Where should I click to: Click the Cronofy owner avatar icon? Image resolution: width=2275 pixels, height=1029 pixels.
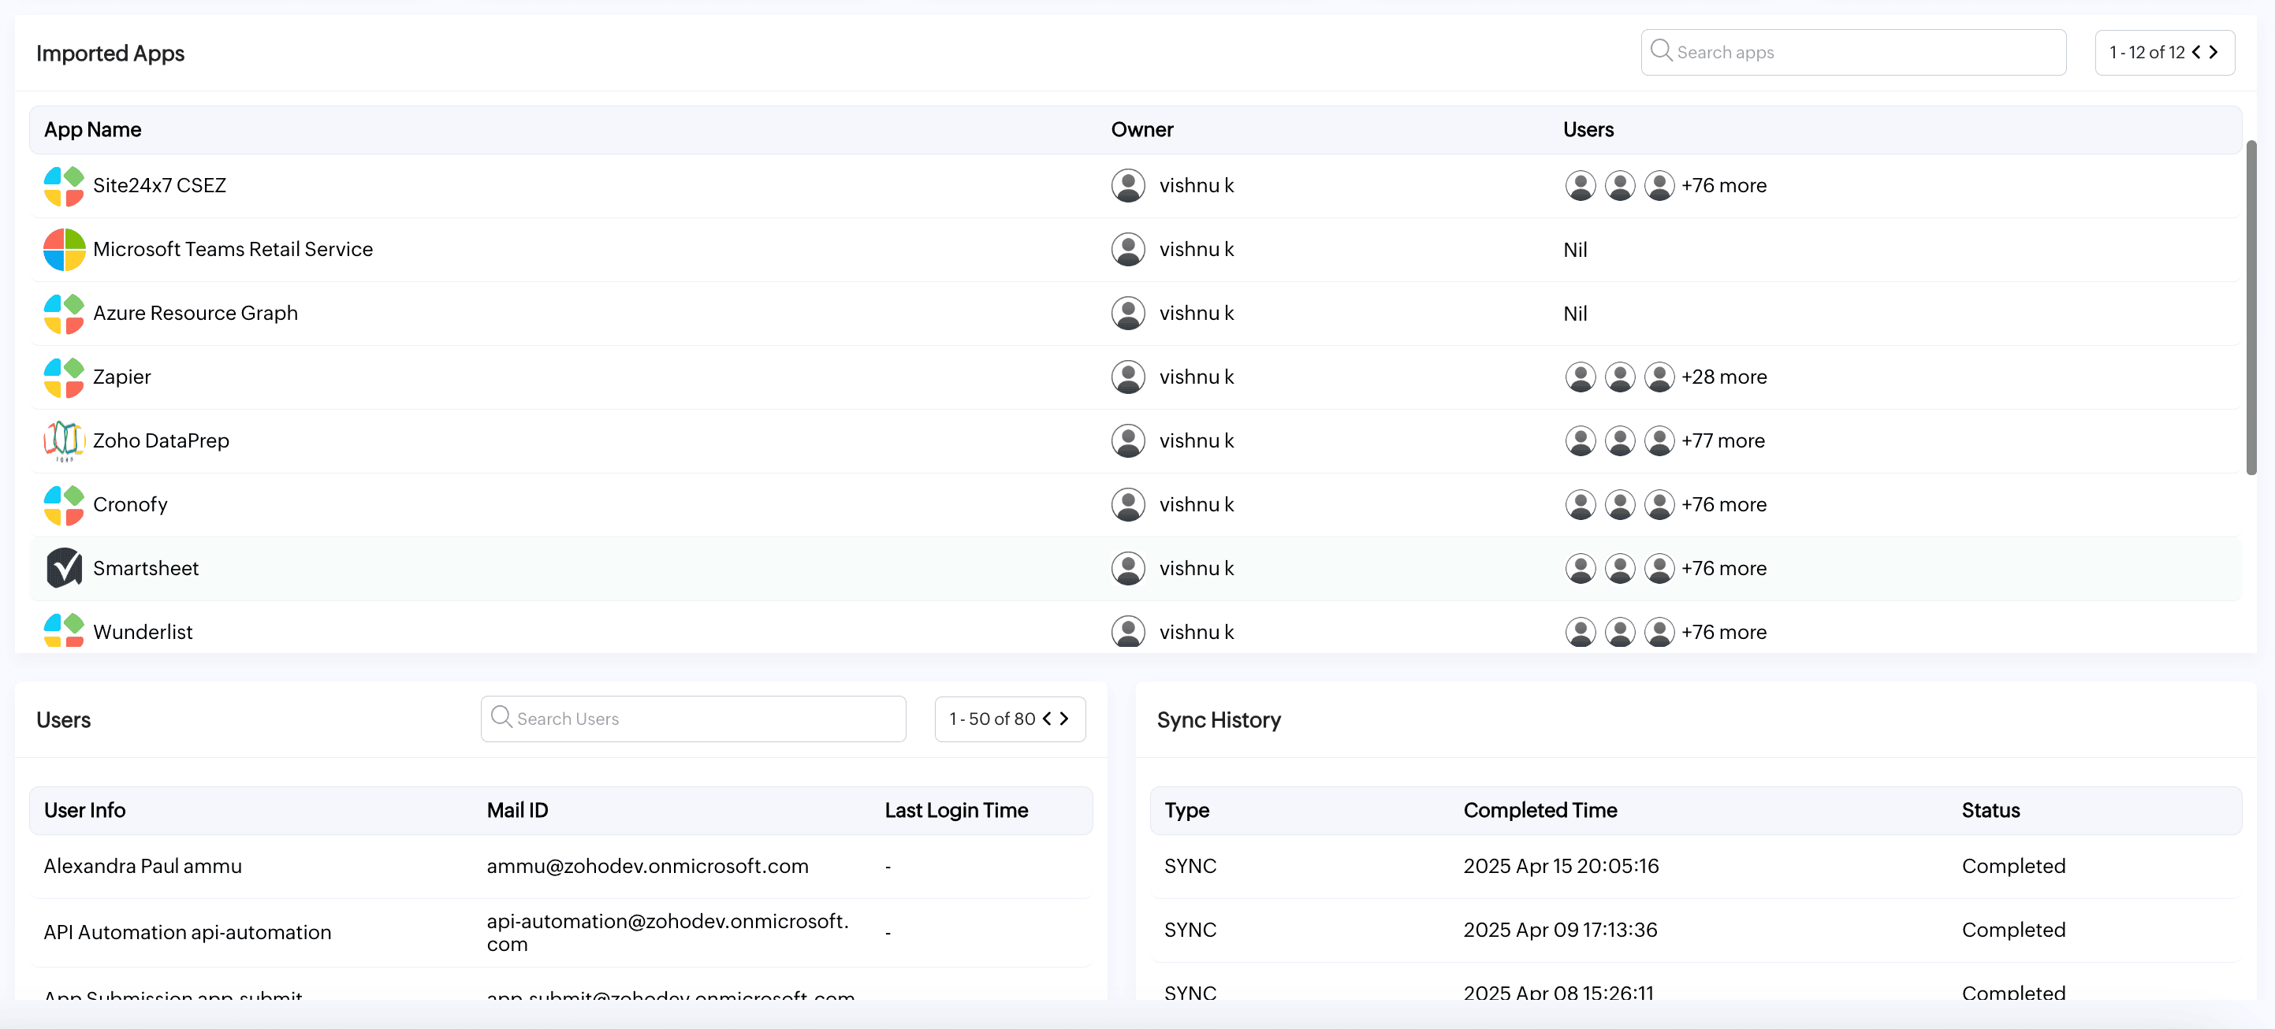[x=1128, y=505]
